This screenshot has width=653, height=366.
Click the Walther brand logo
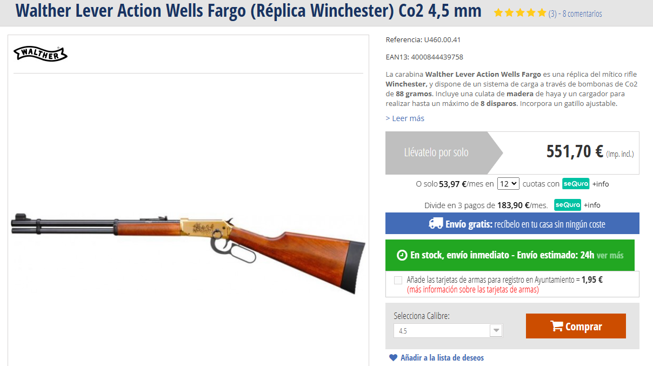pos(41,54)
